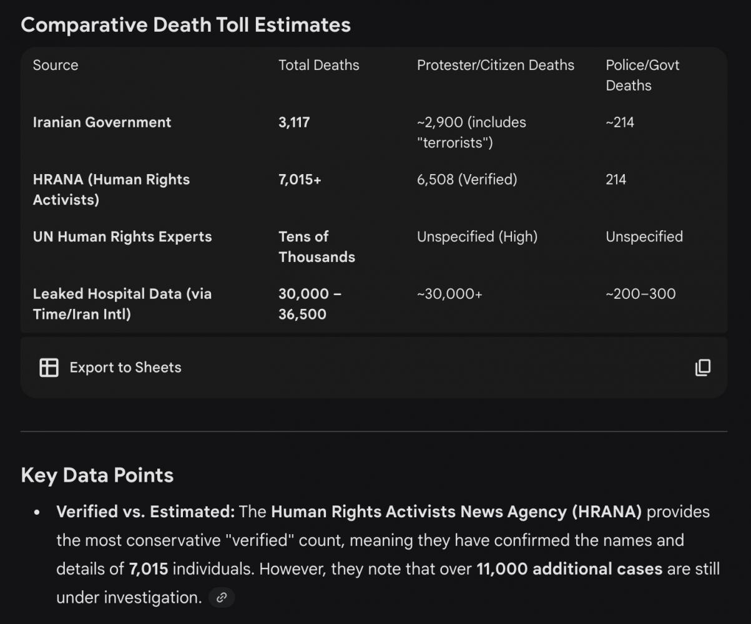Select the UN Human Rights Experts row

pyautogui.click(x=122, y=237)
